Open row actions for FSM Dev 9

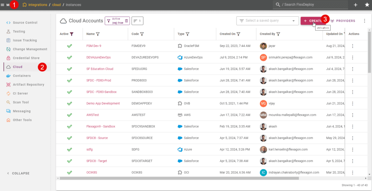coord(352,46)
